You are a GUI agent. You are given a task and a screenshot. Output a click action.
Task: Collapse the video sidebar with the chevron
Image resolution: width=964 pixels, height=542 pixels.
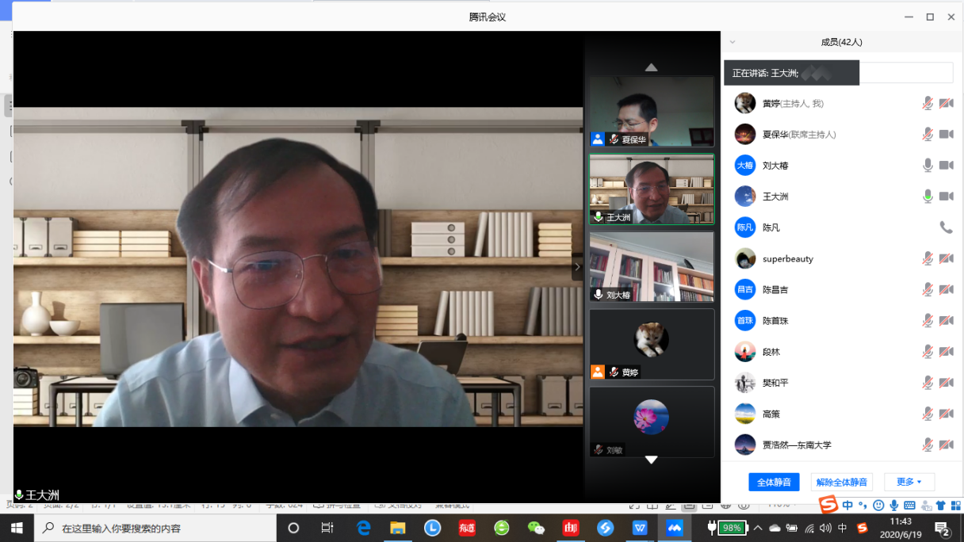577,267
